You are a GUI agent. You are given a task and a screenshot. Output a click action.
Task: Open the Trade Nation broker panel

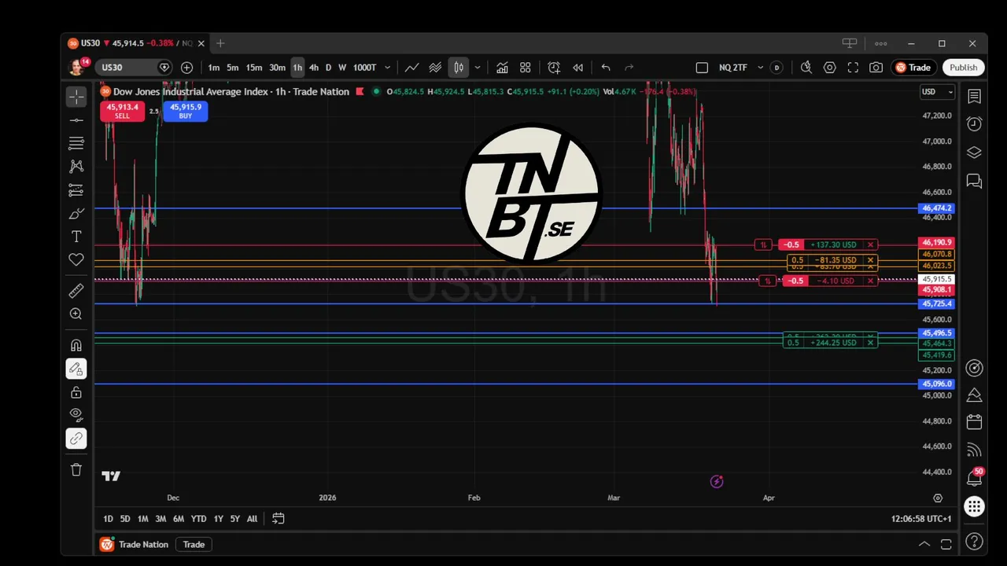134,544
